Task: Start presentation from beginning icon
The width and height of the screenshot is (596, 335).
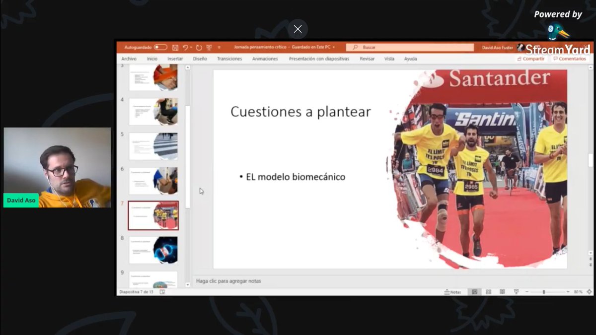Action: [209, 47]
